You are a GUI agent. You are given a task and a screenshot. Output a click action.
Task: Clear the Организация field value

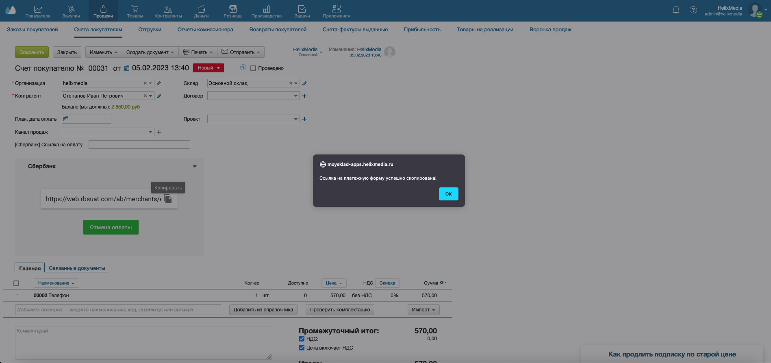tap(145, 83)
